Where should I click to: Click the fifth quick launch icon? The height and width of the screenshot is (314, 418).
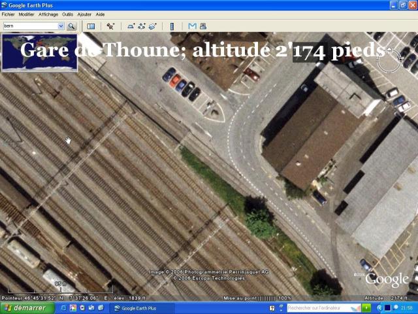pos(101,308)
